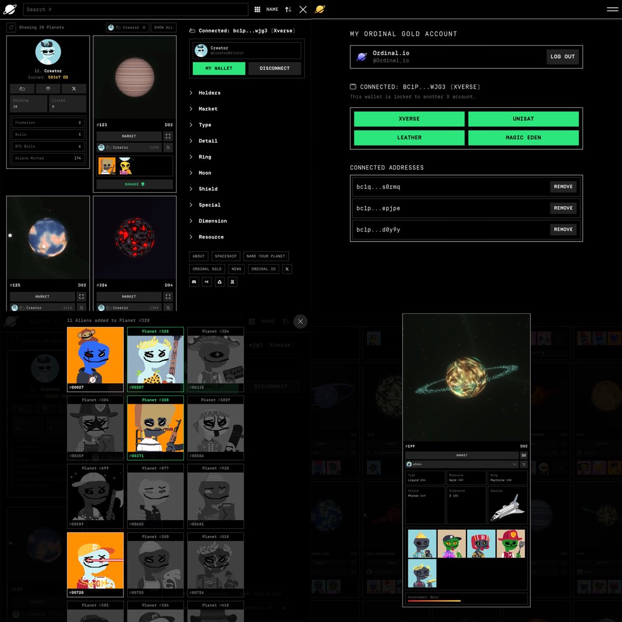Toggle the sort direction arrows icon
This screenshot has width=622, height=622.
(x=288, y=9)
